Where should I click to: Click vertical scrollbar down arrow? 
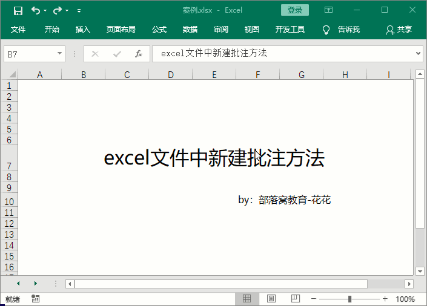420,271
